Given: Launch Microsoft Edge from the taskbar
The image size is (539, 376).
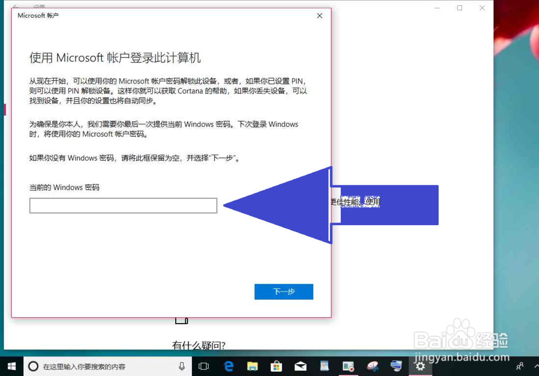Looking at the screenshot, I should pos(229,366).
